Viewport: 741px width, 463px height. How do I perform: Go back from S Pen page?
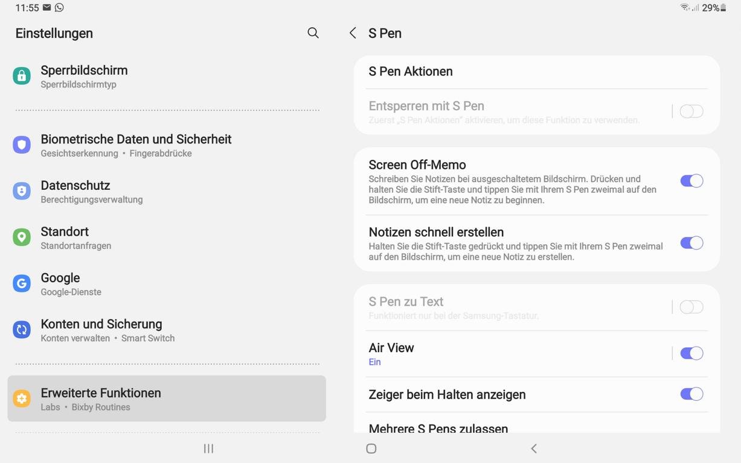353,33
